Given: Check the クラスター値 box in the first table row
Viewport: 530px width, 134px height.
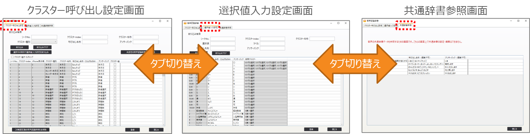Looking at the screenshot, I should [115, 64].
